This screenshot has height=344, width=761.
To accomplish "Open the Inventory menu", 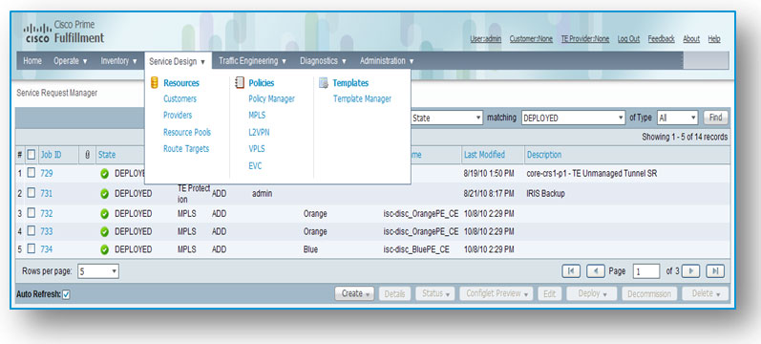I will point(119,61).
